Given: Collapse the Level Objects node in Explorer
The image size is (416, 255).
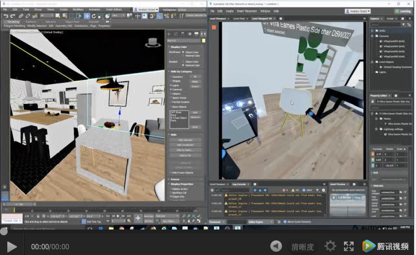Looking at the screenshot, I should [373, 62].
